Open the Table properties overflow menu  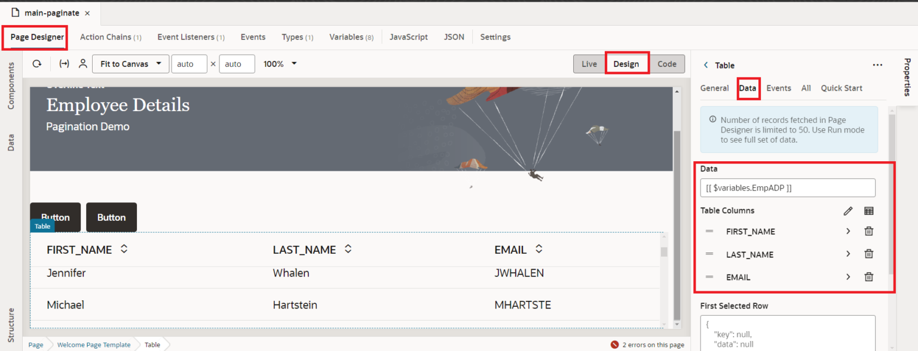877,65
